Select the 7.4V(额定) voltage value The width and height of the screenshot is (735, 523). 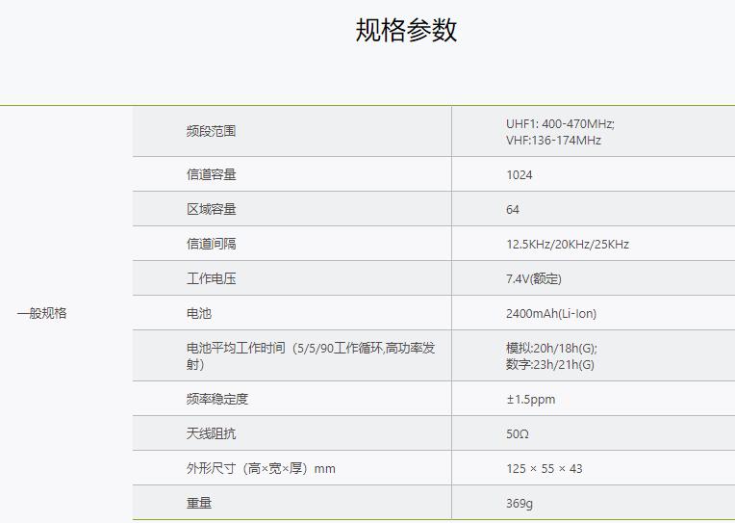coord(533,279)
